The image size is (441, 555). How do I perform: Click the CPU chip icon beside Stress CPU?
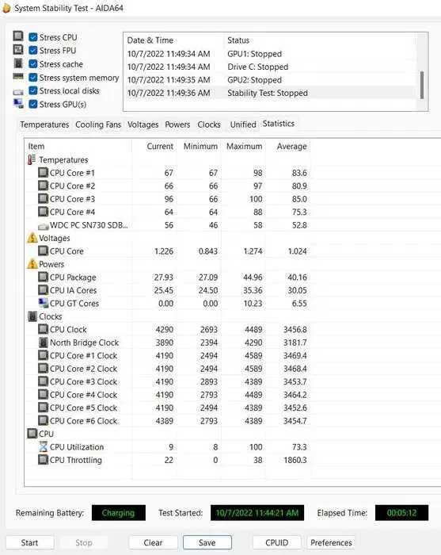tap(18, 36)
